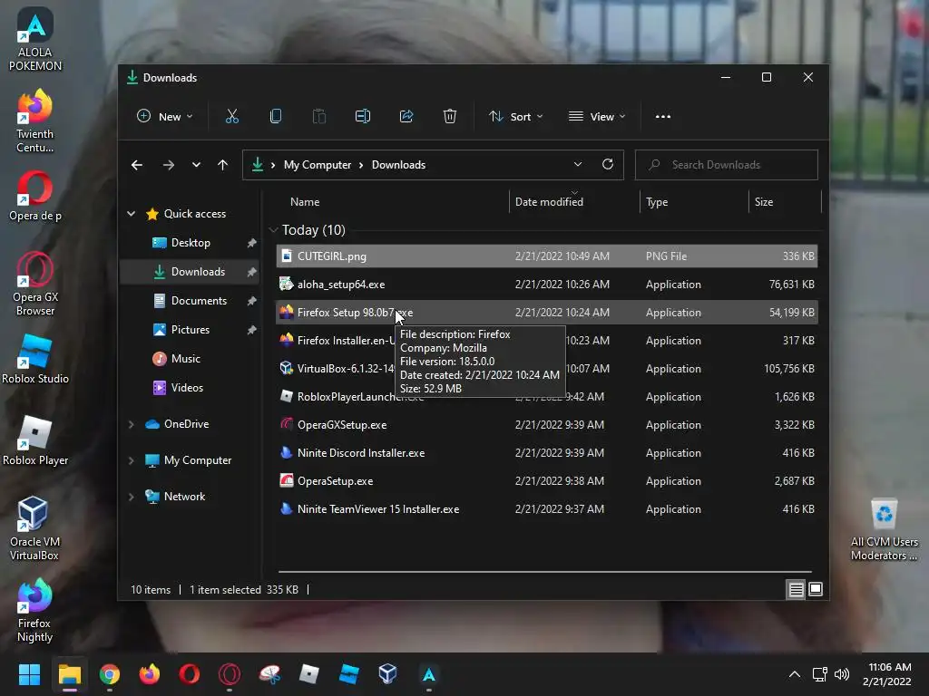This screenshot has width=929, height=696.
Task: Expand the Network tree node
Action: [131, 497]
